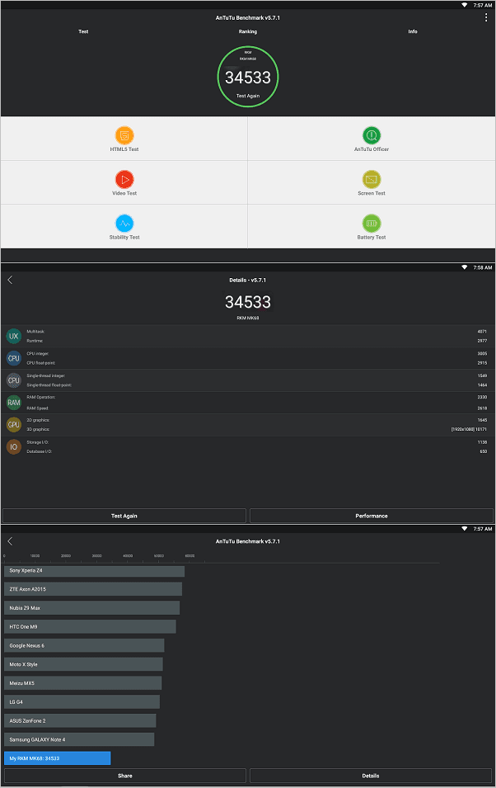Select the HTC One M9 bar
Image resolution: width=496 pixels, height=788 pixels.
pos(90,626)
